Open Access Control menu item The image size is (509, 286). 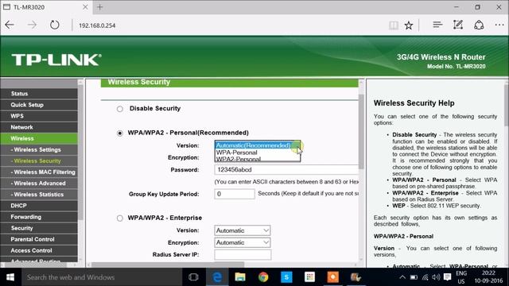(x=39, y=251)
